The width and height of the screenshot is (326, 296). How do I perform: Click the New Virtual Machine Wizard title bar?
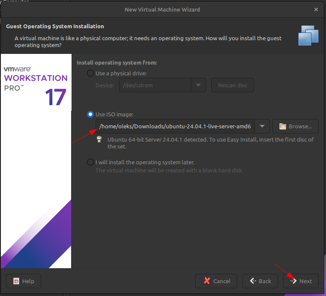(x=162, y=9)
